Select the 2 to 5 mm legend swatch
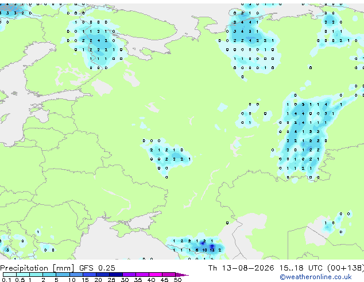The width and height of the screenshot is (364, 282). (49, 275)
